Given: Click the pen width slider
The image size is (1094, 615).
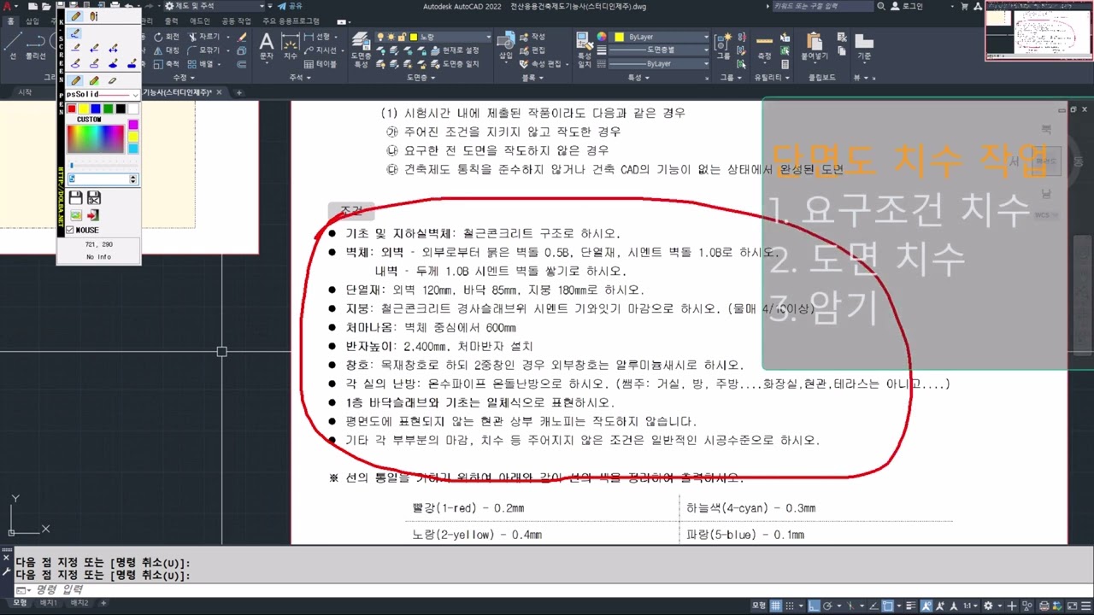Looking at the screenshot, I should [103, 165].
